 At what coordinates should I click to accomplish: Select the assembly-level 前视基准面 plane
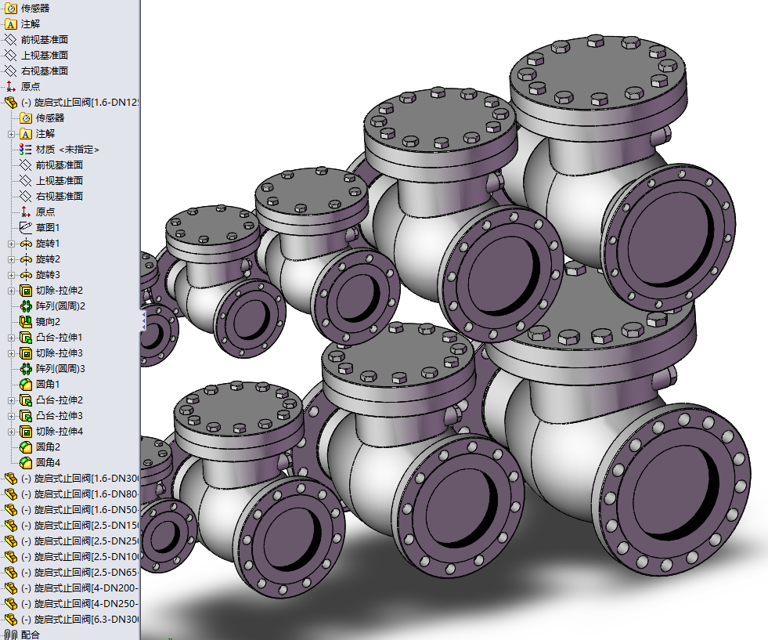tap(44, 40)
